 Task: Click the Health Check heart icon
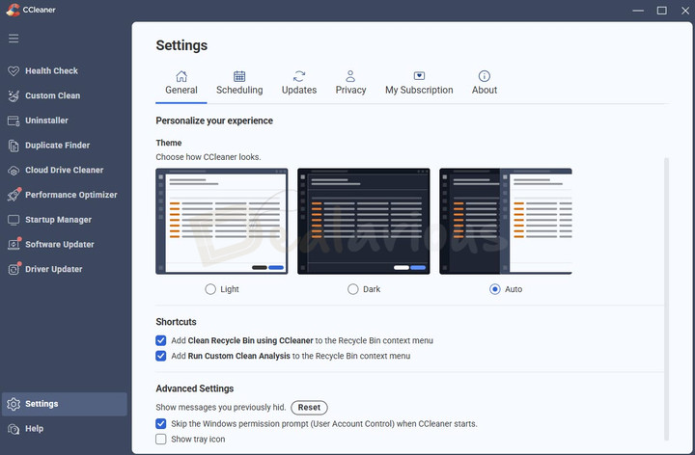(x=14, y=70)
